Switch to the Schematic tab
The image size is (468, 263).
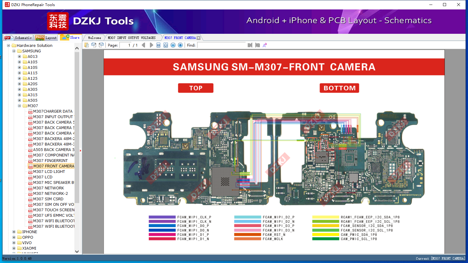click(18, 38)
